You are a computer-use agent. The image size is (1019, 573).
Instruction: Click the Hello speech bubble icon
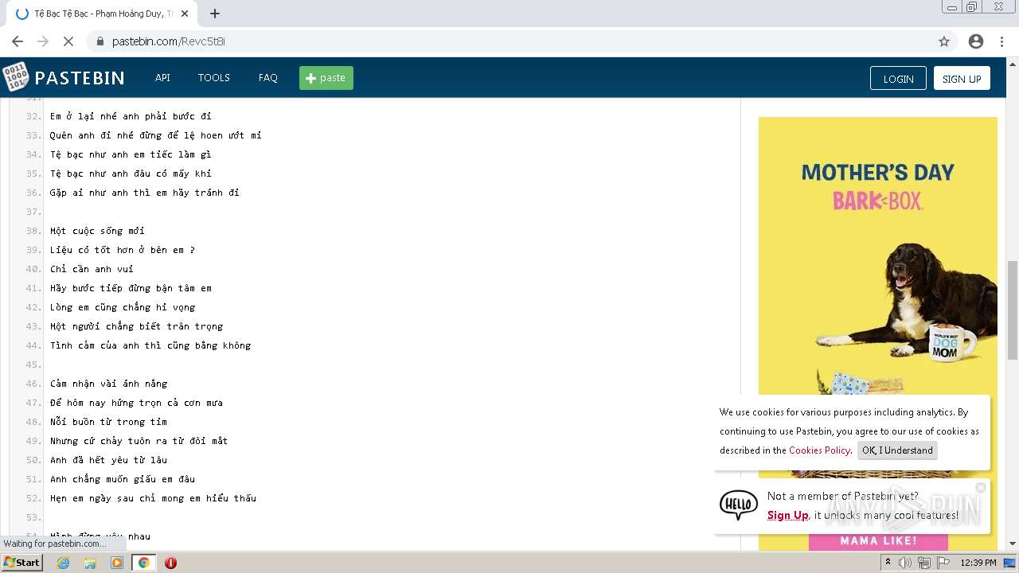(x=738, y=505)
